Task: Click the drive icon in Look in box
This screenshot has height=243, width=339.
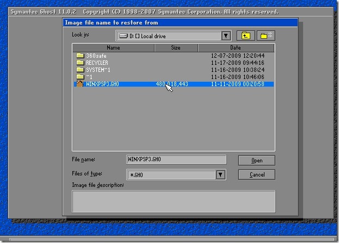Action: coord(124,36)
